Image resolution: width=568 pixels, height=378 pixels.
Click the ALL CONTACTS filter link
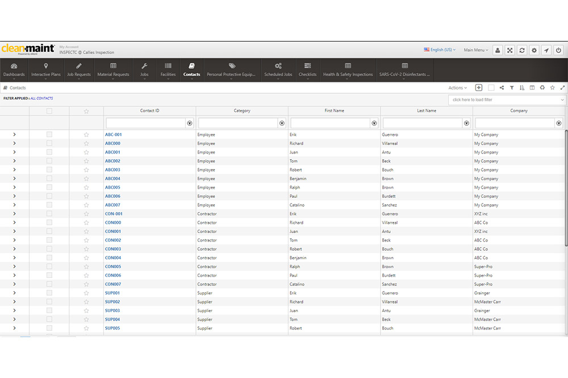coord(41,98)
